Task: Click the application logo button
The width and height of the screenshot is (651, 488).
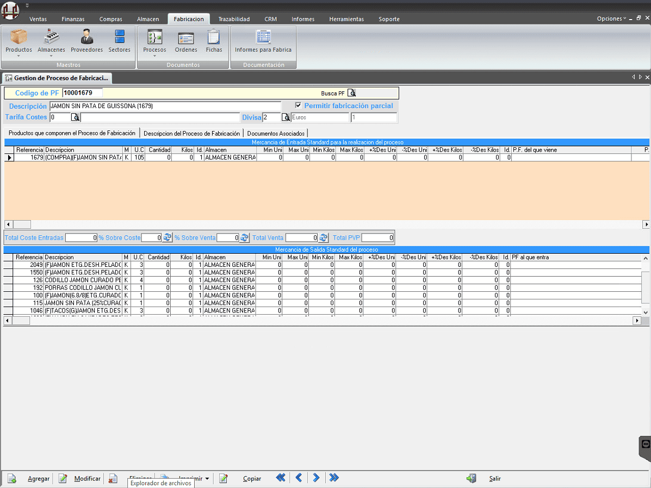Action: tap(10, 11)
